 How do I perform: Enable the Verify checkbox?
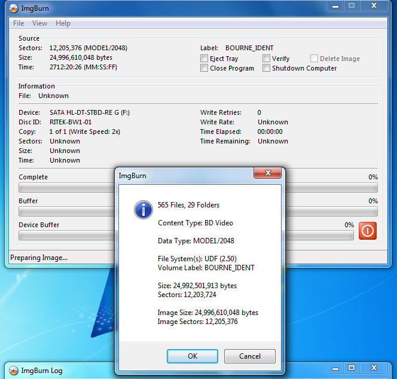pos(266,59)
